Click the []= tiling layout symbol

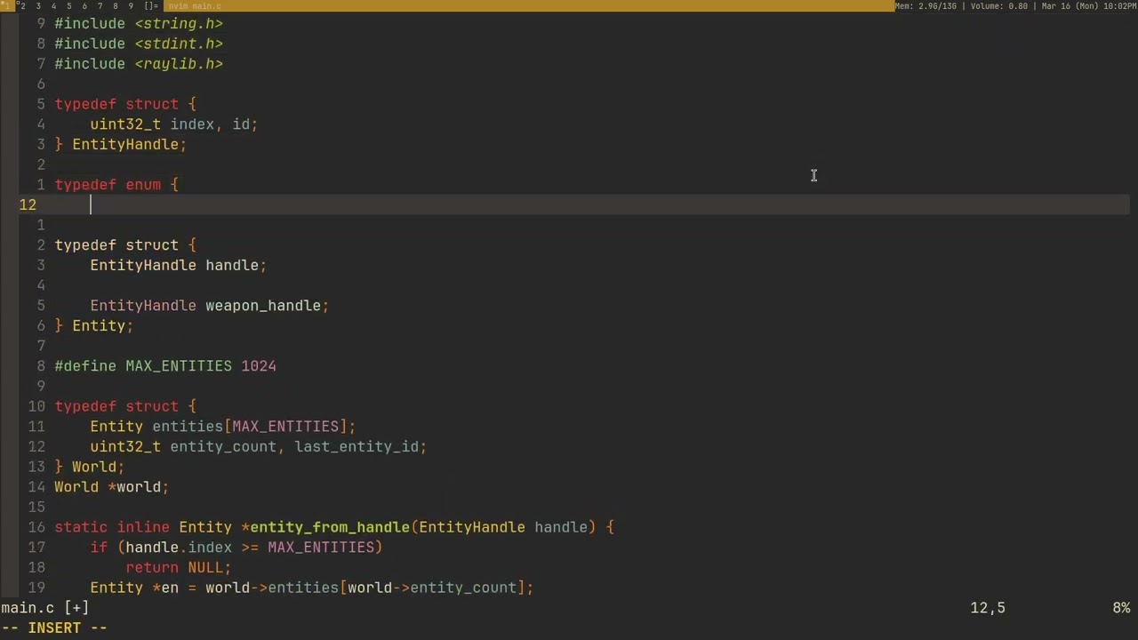[151, 5]
